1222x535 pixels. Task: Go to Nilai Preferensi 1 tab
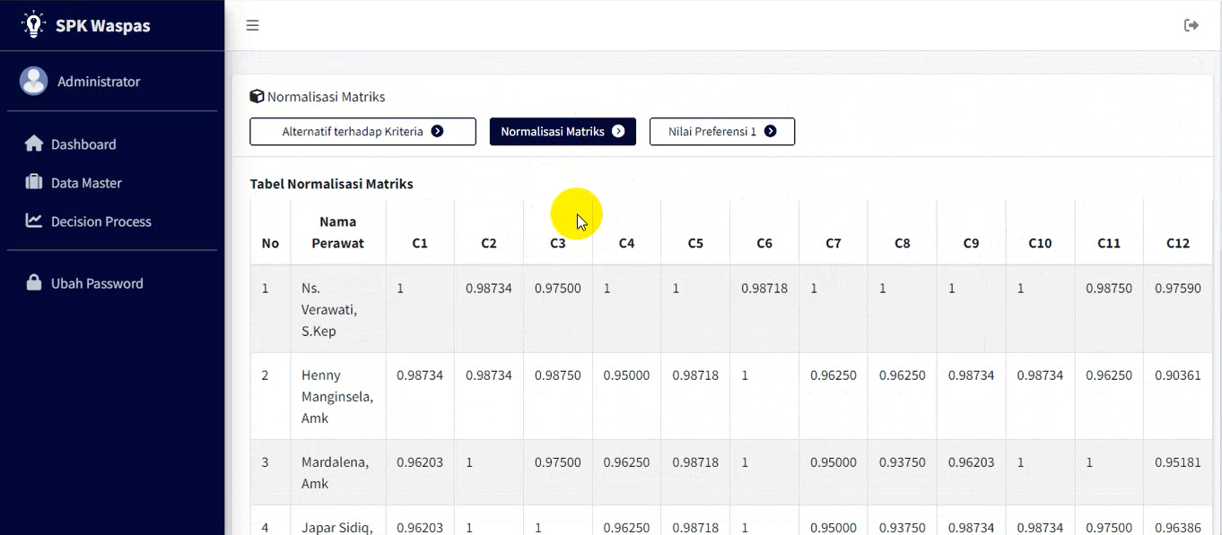pyautogui.click(x=722, y=131)
